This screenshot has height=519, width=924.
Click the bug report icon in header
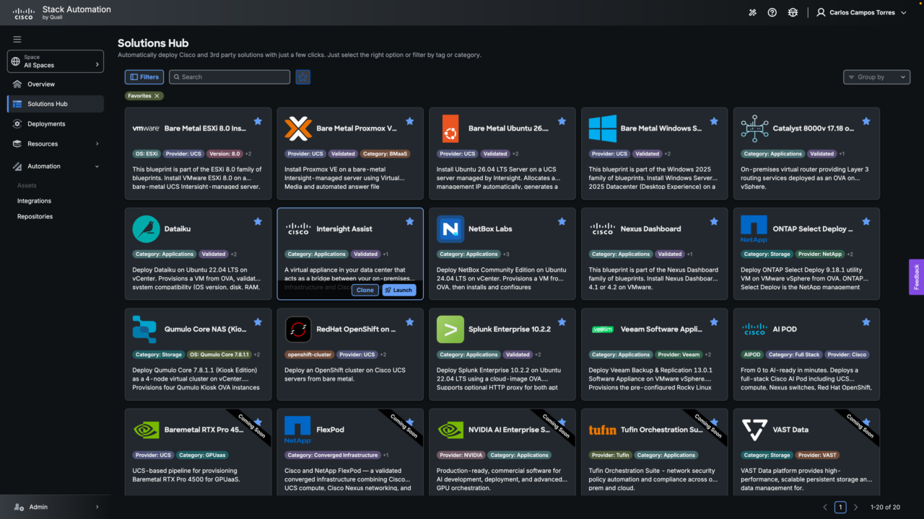click(793, 12)
